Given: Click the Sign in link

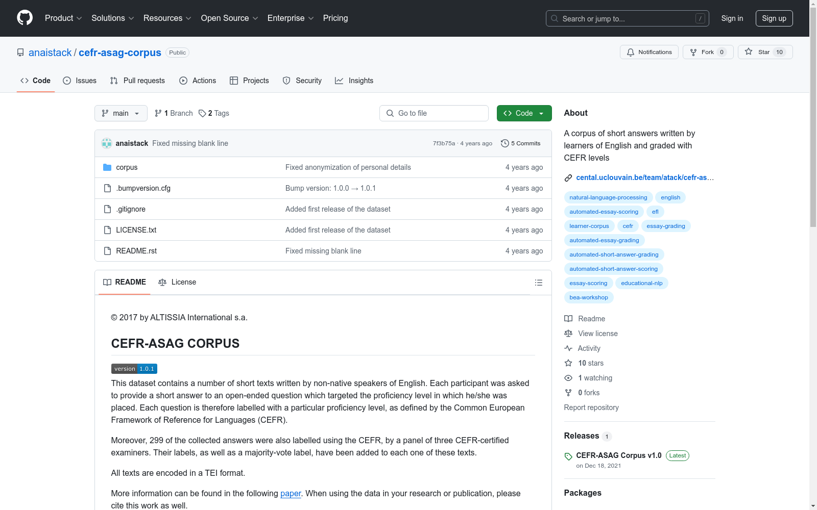Looking at the screenshot, I should (732, 18).
